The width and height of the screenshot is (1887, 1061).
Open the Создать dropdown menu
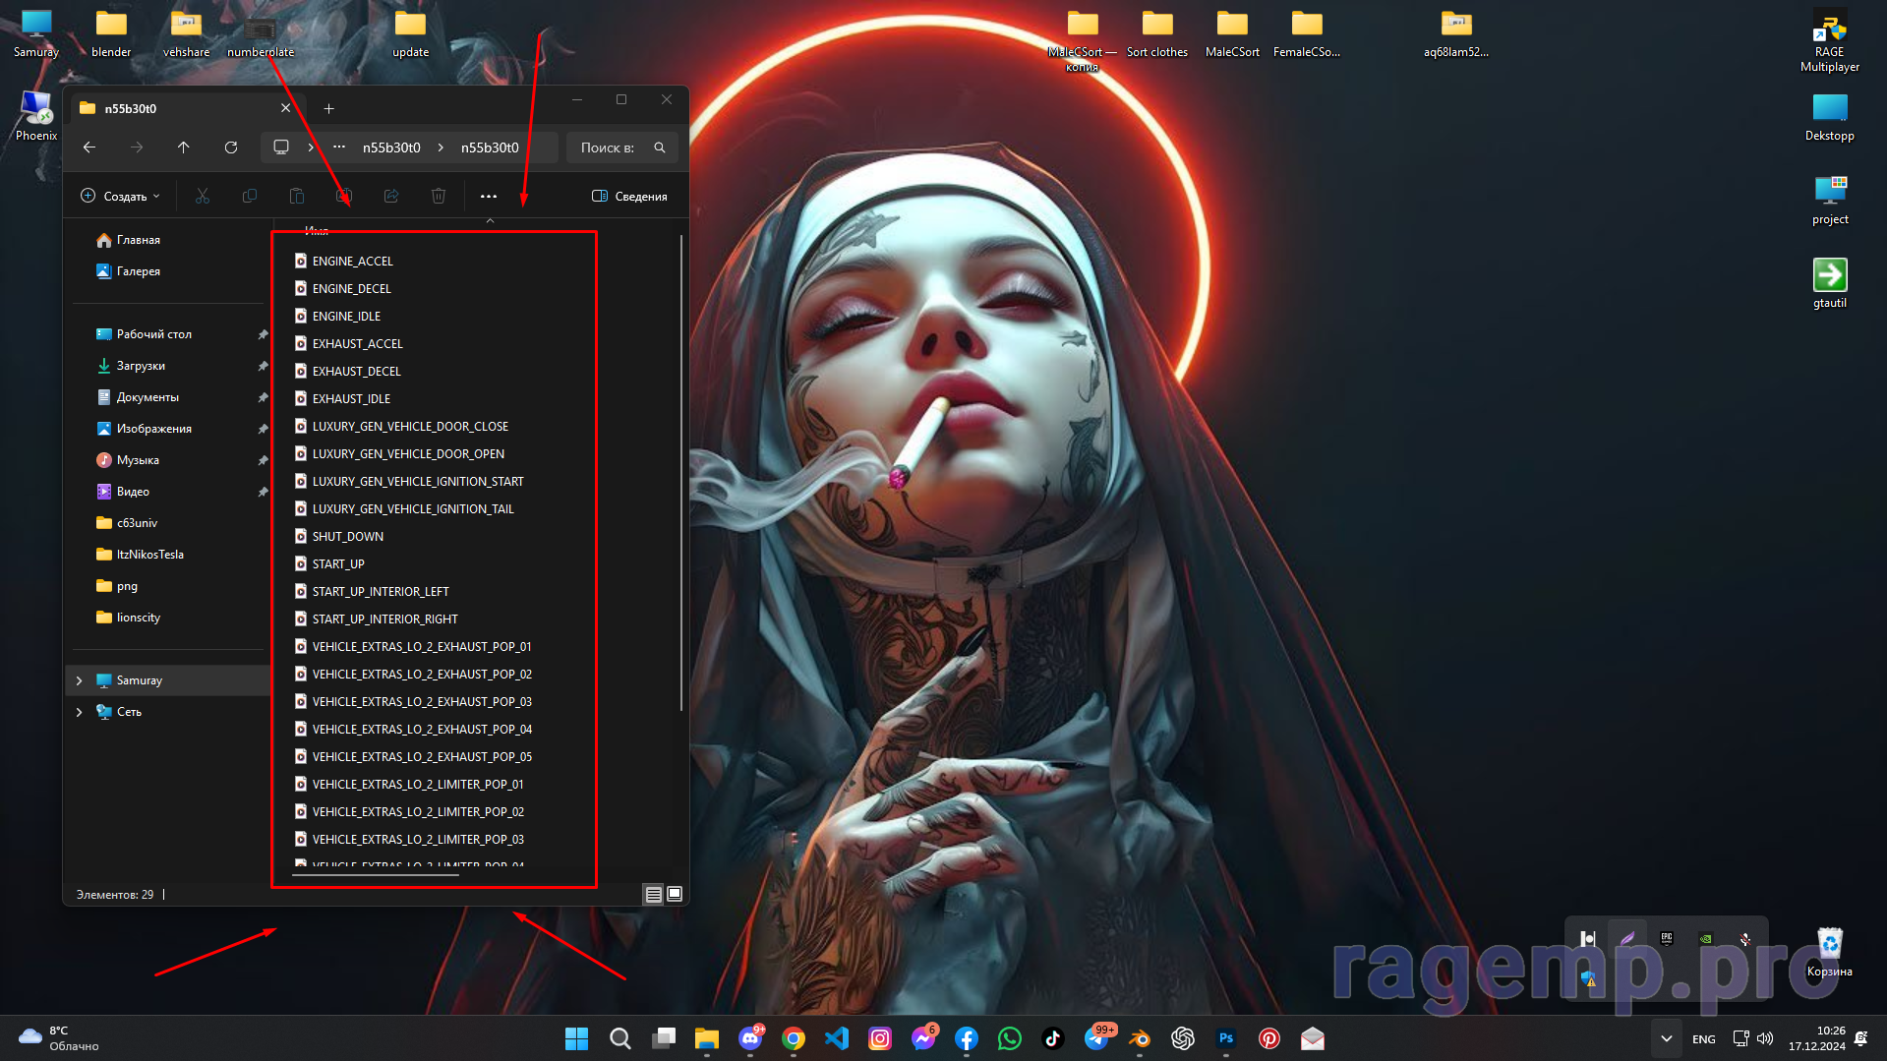point(120,197)
